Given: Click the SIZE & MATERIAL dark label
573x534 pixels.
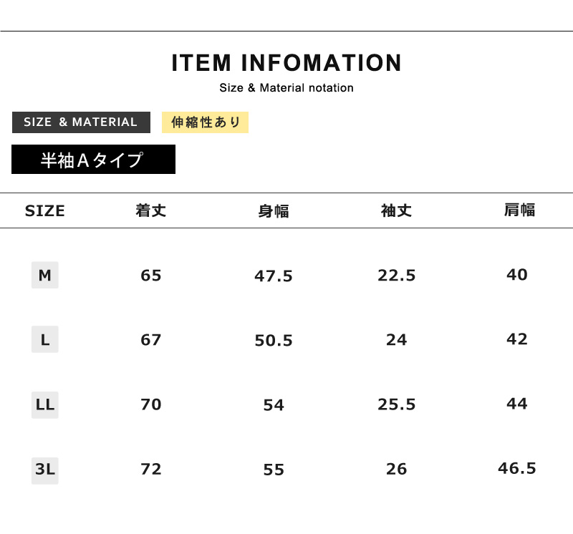Looking at the screenshot, I should tap(81, 122).
